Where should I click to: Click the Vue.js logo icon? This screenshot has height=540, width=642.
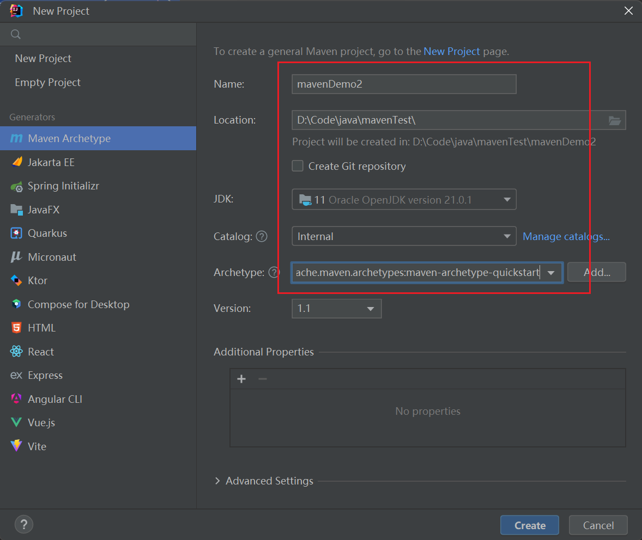[16, 423]
